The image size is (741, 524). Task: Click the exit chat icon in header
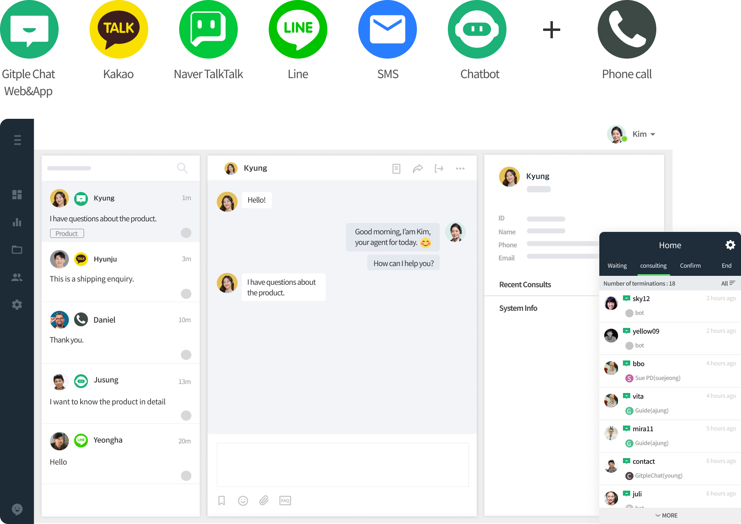point(439,168)
